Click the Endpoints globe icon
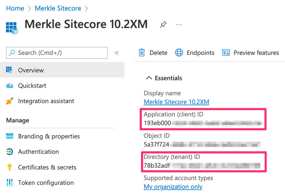 tap(179, 53)
